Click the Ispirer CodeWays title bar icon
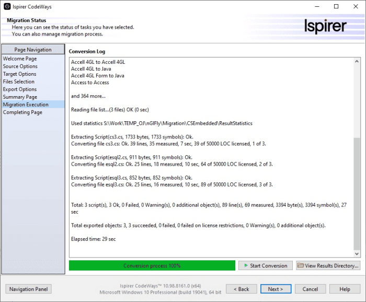This screenshot has width=366, height=302. pos(7,7)
